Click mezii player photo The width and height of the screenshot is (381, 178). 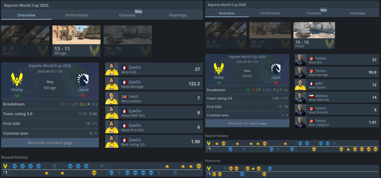112,98
